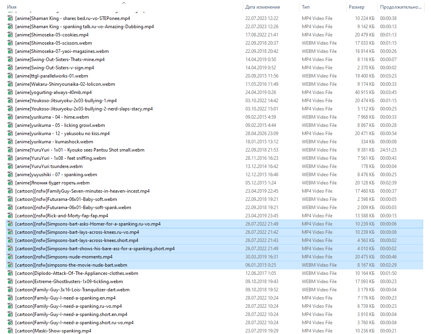Click the icon for Swing-Out-Sisters-Thats-mine.mp4
The image size is (431, 334).
pyautogui.click(x=10, y=60)
